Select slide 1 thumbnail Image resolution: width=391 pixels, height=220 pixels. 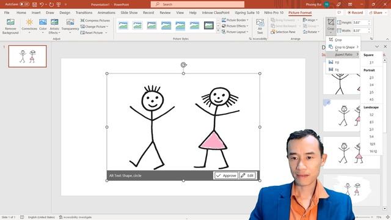tap(27, 56)
